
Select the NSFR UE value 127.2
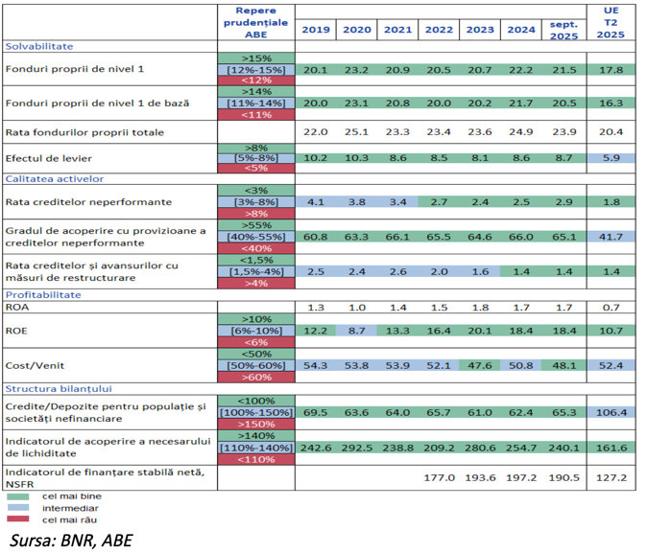[x=610, y=476]
